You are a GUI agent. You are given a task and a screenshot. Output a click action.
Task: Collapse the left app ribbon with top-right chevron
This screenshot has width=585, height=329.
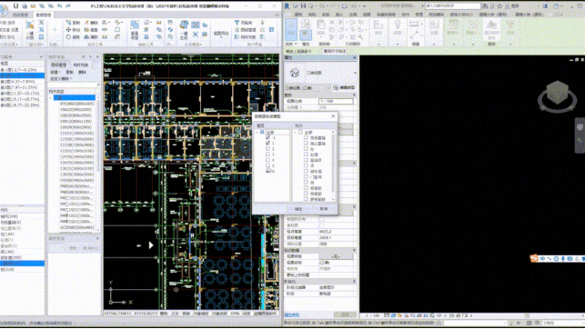coord(277,15)
